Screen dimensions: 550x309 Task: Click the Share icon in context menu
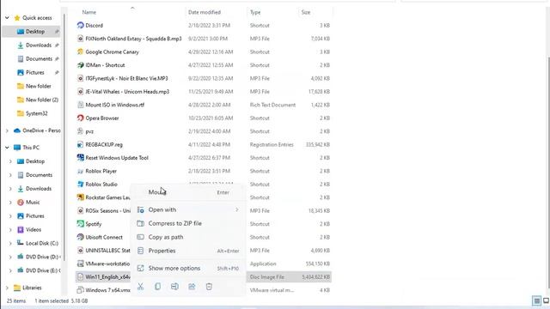coord(192,287)
